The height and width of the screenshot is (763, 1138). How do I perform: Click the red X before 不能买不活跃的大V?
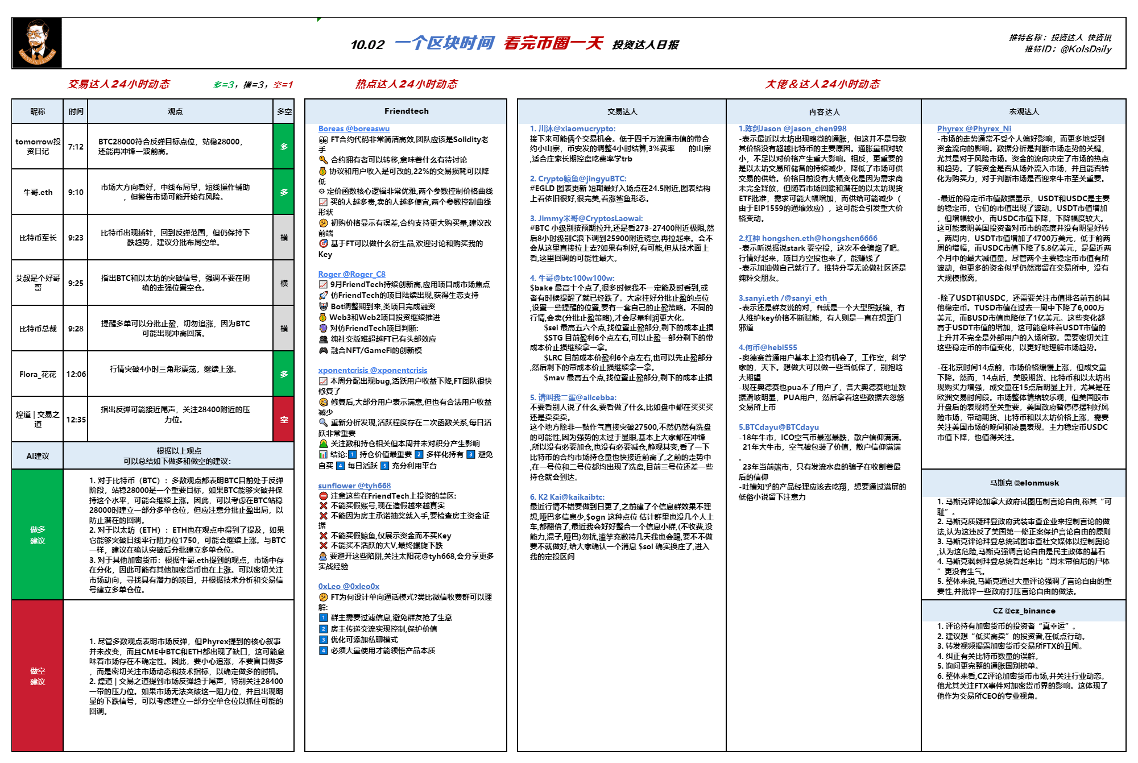[x=323, y=545]
